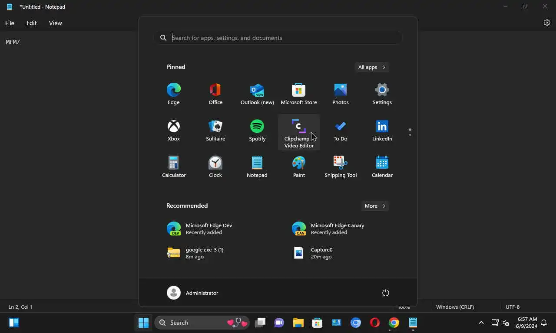
Task: Click the UTF-8 encoding status item
Action: click(513, 307)
